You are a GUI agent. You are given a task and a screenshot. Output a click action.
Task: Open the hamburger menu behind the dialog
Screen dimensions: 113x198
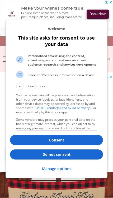pos(4,59)
